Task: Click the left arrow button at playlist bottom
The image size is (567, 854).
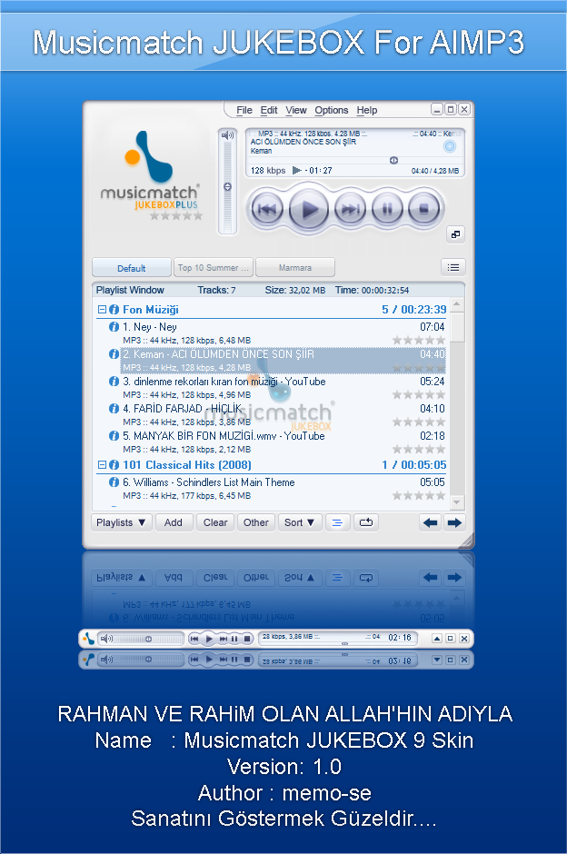Action: [431, 523]
